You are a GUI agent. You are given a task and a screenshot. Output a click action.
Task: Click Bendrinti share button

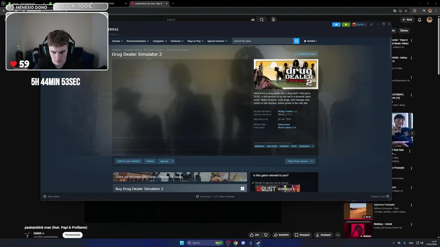click(x=281, y=235)
